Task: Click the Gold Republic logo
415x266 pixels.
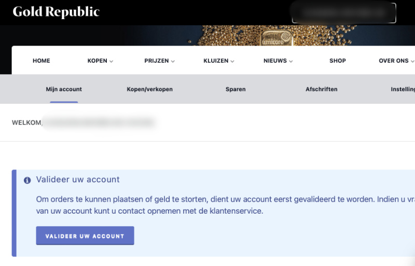Action: point(56,12)
